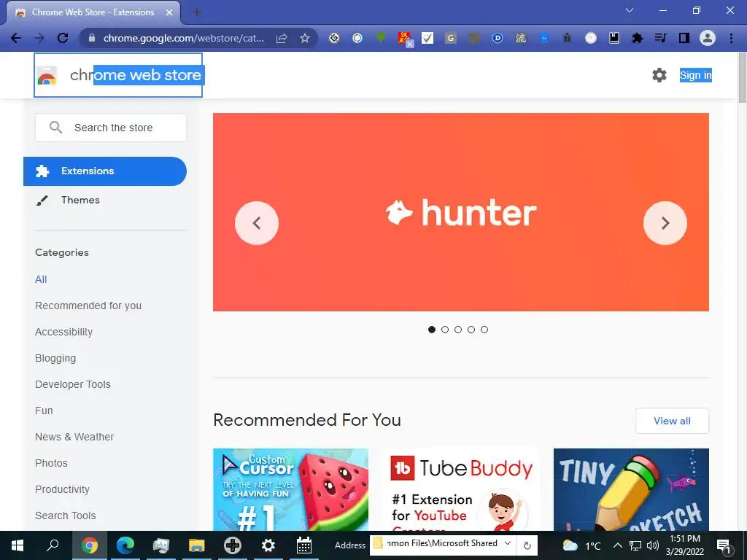This screenshot has width=747, height=560.
Task: Show previous banner with left arrow
Action: coord(257,223)
